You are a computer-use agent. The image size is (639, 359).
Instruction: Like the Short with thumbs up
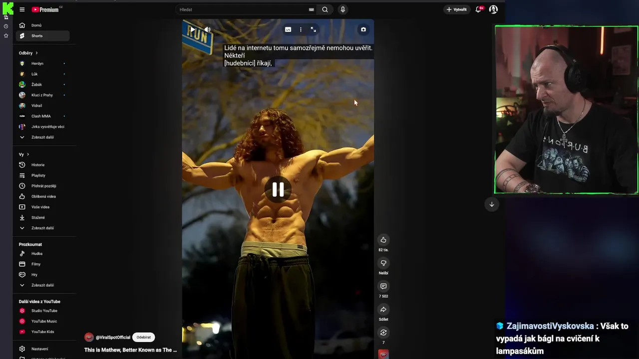click(x=383, y=240)
